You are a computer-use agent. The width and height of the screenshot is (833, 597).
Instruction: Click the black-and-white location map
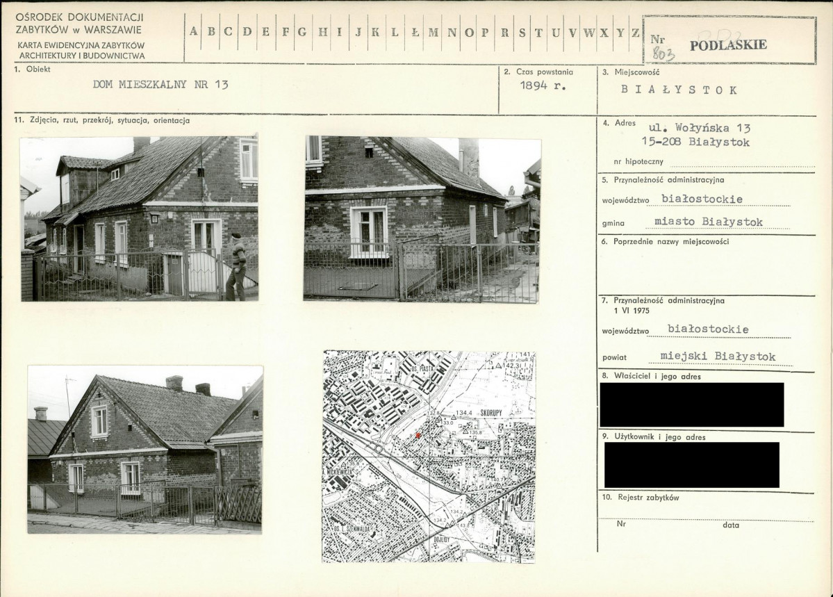(x=429, y=456)
